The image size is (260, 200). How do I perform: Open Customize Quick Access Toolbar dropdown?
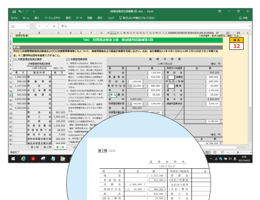tap(34, 12)
